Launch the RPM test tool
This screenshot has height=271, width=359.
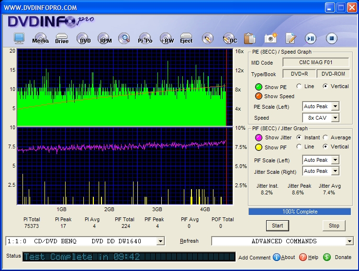105,38
